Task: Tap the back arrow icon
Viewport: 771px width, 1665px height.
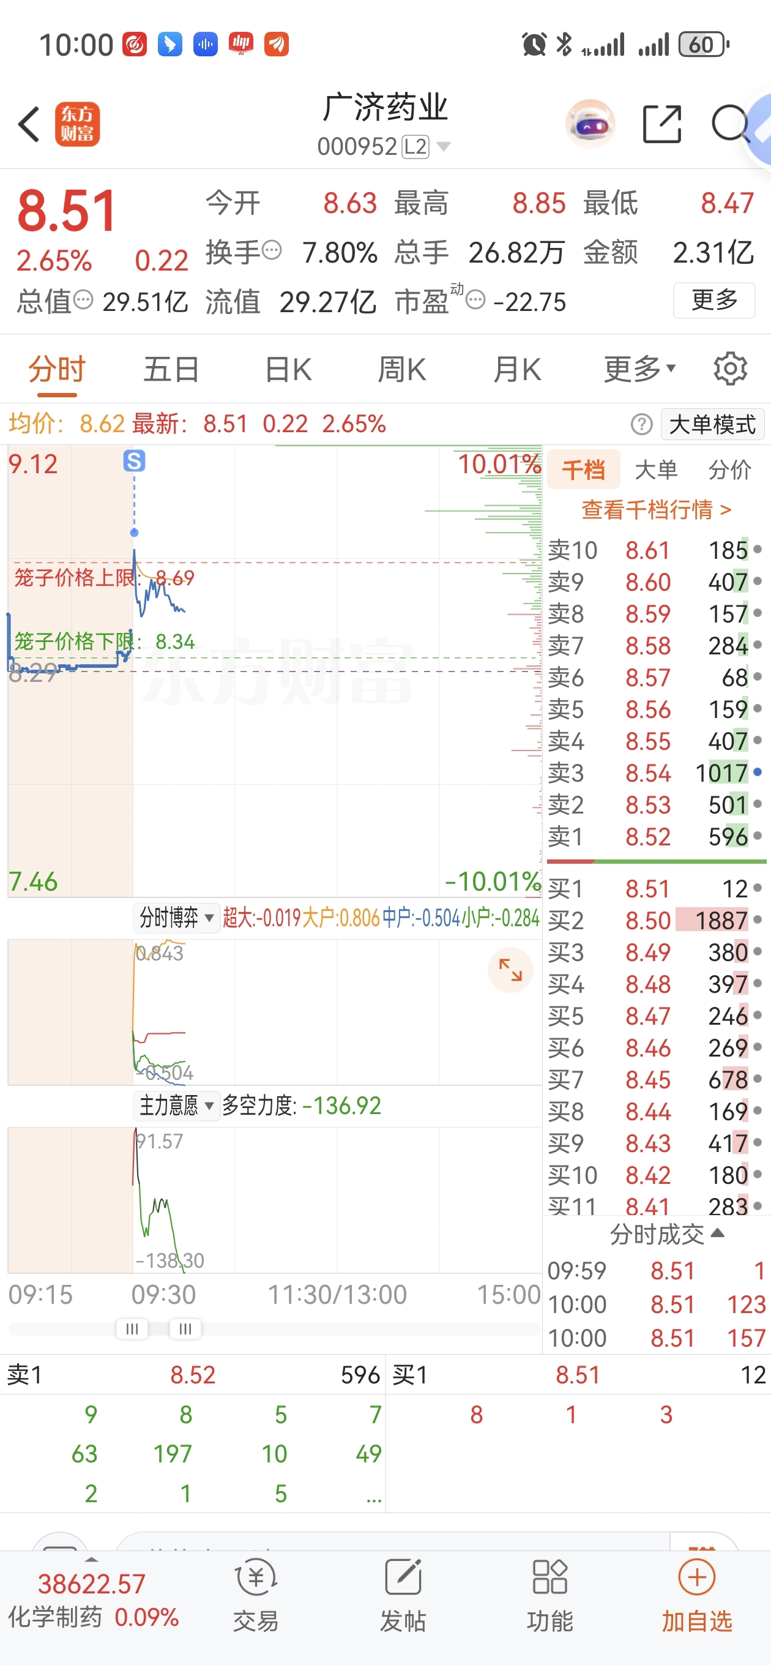Action: (x=29, y=124)
